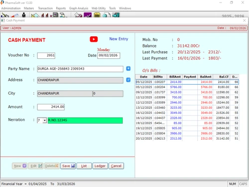Click the teal exit arrow toolbar icon
The image size is (249, 187).
click(116, 15)
